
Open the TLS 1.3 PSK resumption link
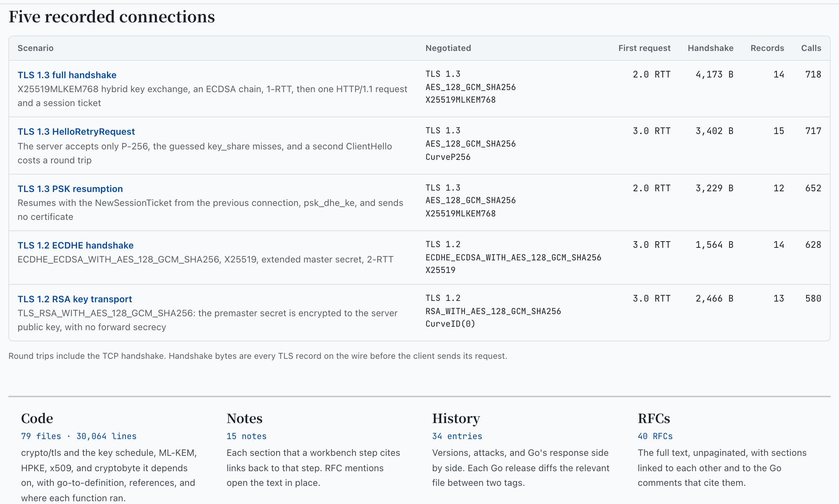tap(70, 189)
